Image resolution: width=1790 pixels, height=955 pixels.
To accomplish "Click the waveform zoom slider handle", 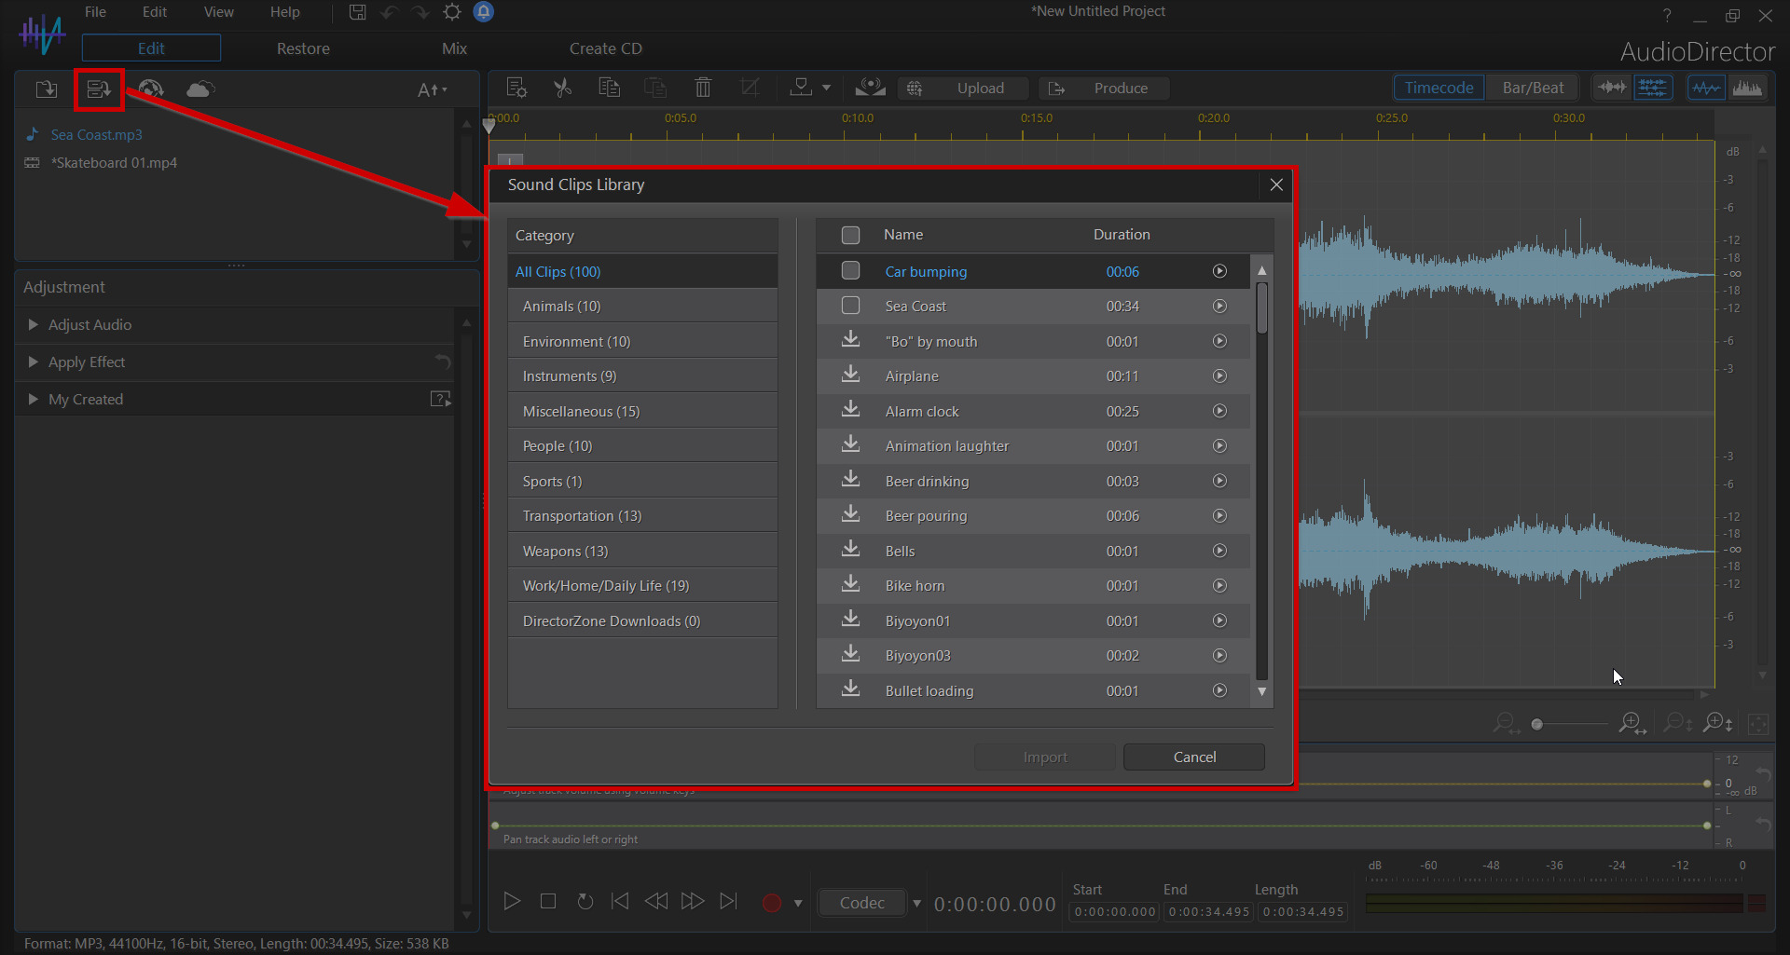I will coord(1536,724).
